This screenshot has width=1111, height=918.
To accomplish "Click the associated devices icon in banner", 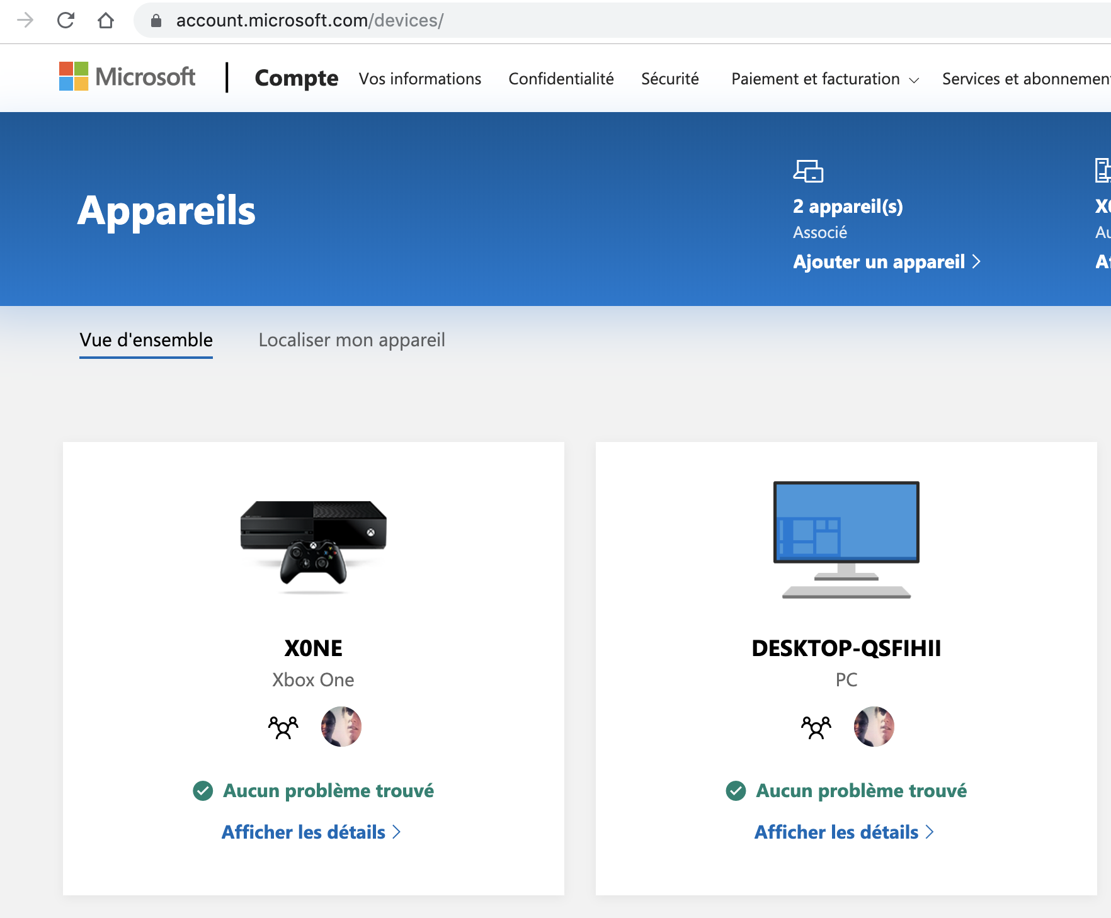I will tap(808, 171).
